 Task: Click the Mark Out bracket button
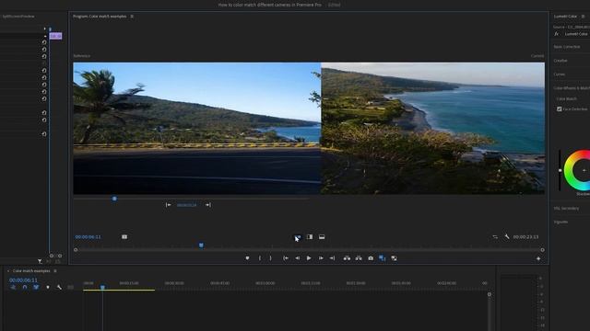pos(270,258)
